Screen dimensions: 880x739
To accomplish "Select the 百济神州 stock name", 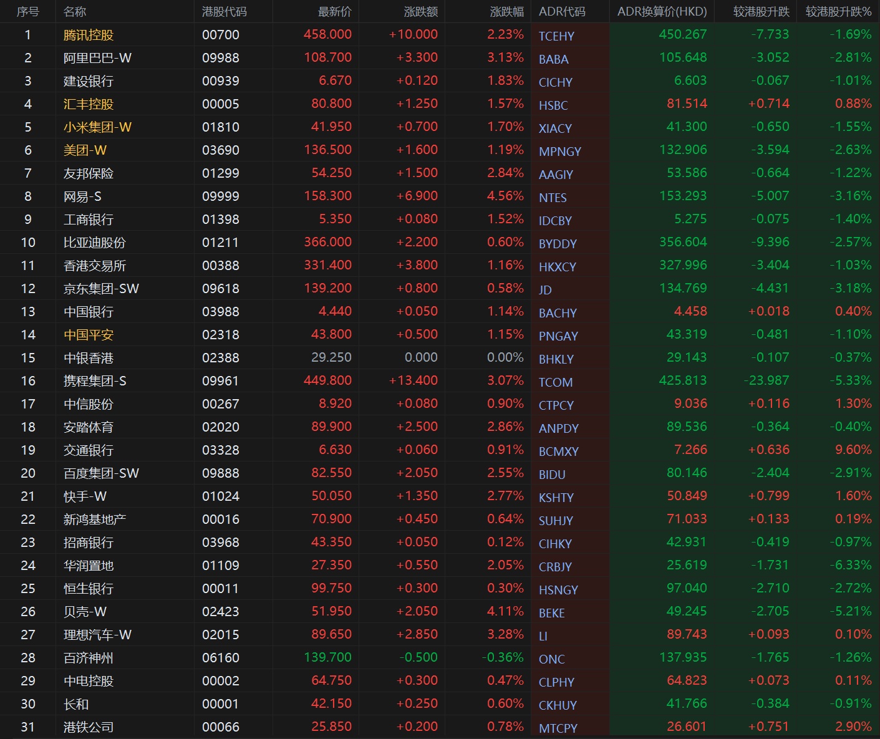I will pyautogui.click(x=89, y=658).
